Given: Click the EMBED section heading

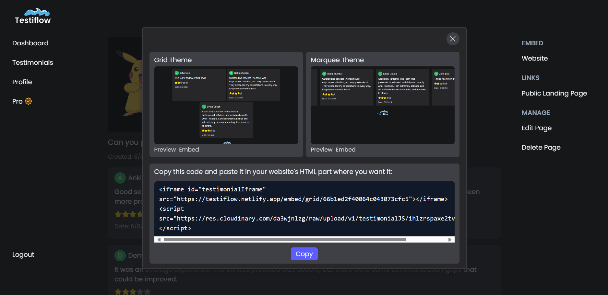Looking at the screenshot, I should tap(532, 43).
